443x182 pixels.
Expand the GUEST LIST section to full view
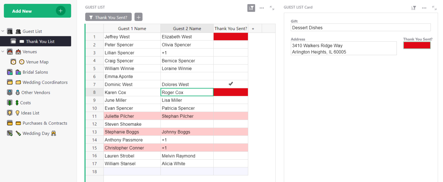(x=272, y=8)
